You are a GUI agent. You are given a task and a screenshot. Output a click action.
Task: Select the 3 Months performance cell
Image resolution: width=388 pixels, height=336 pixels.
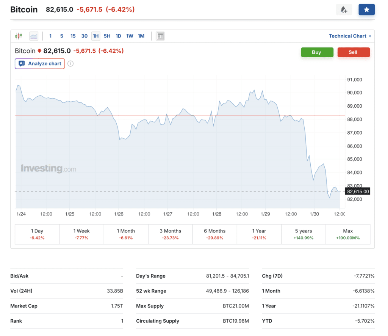point(170,234)
